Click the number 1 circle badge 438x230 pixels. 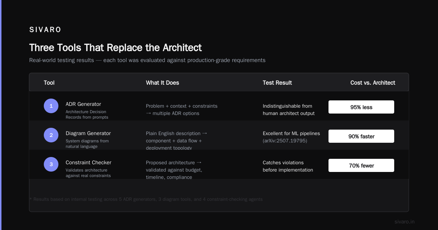point(51,106)
